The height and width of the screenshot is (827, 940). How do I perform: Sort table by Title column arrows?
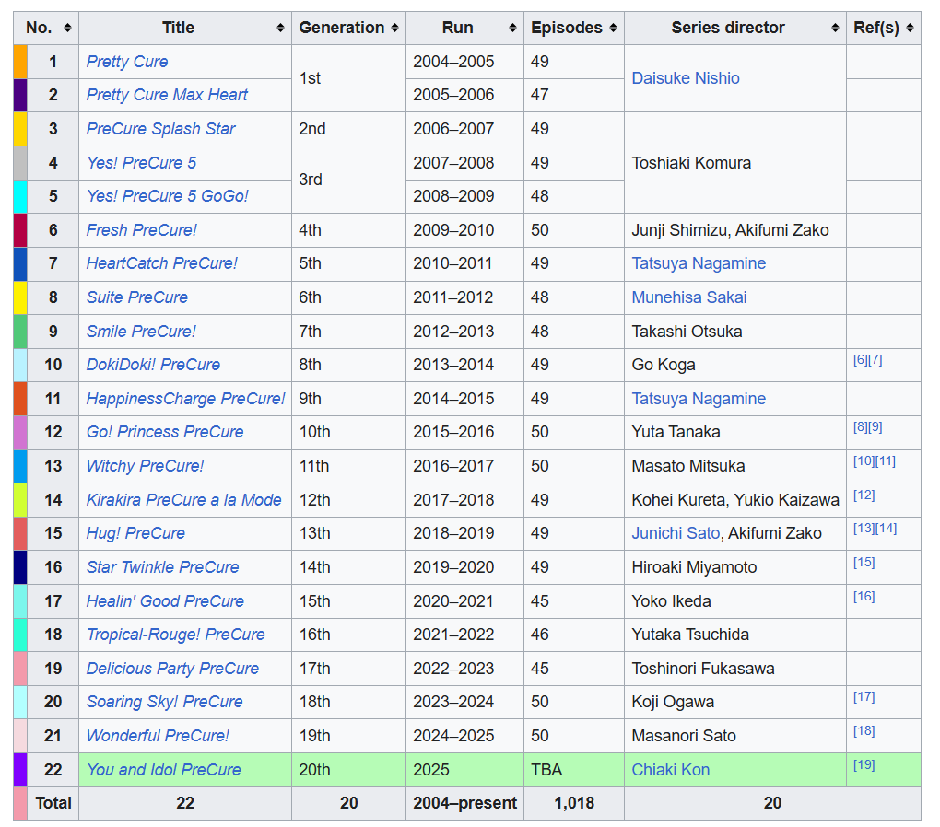[x=280, y=29]
